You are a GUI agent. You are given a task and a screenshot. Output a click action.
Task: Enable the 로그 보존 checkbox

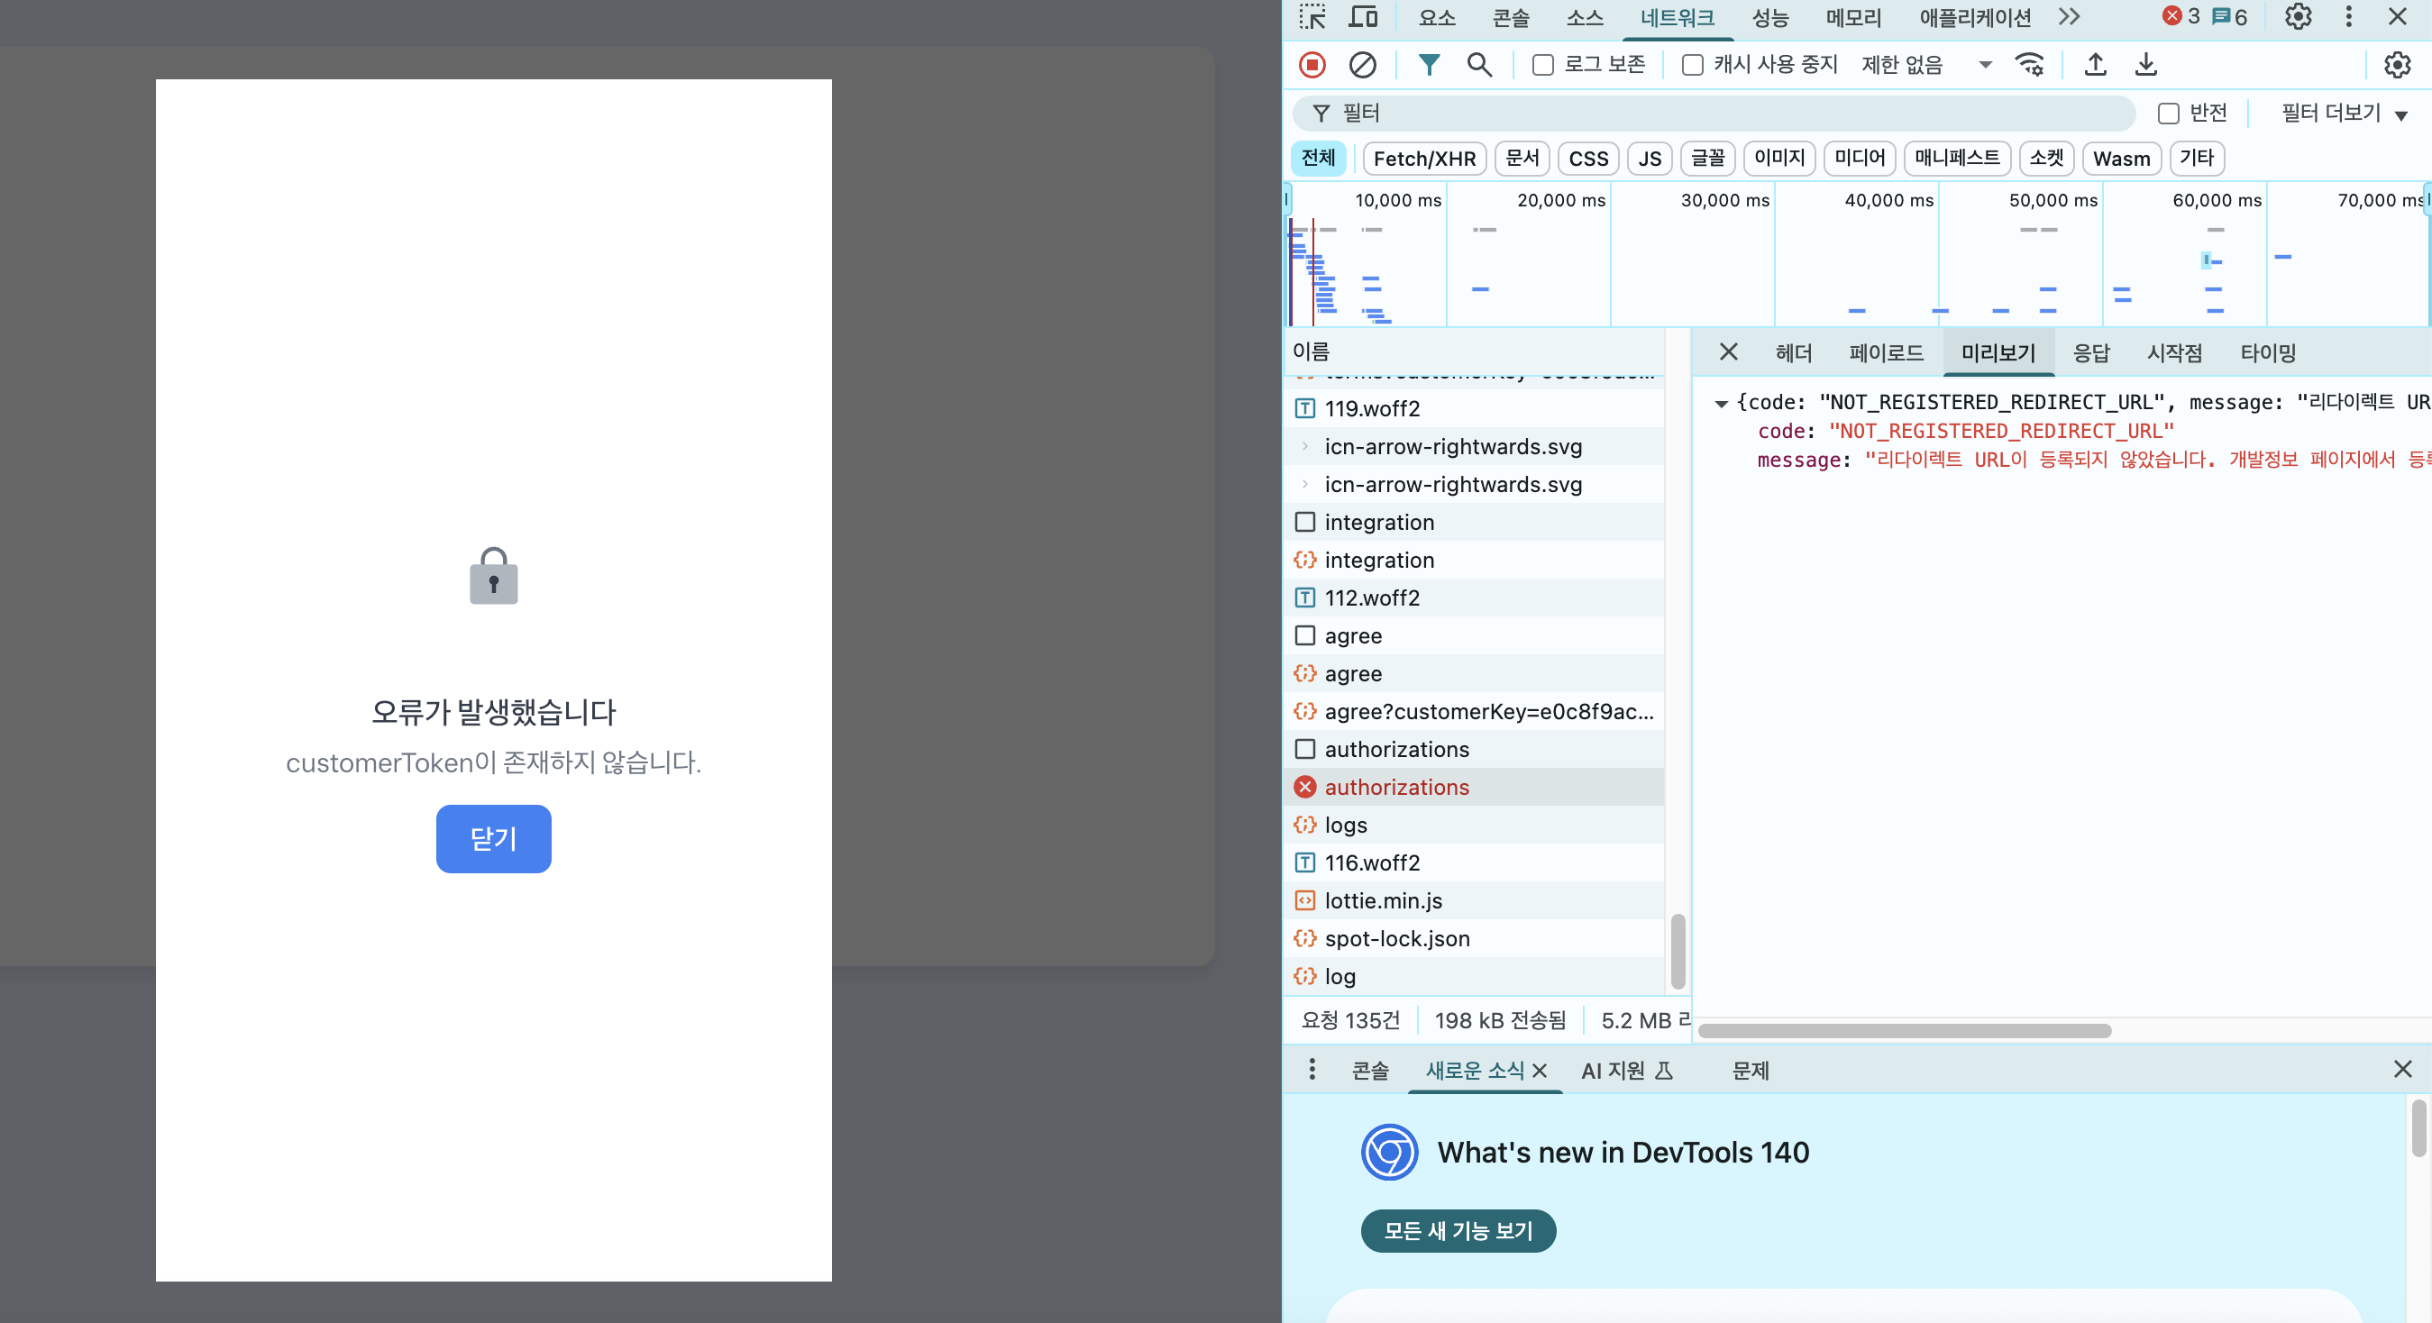click(x=1542, y=64)
